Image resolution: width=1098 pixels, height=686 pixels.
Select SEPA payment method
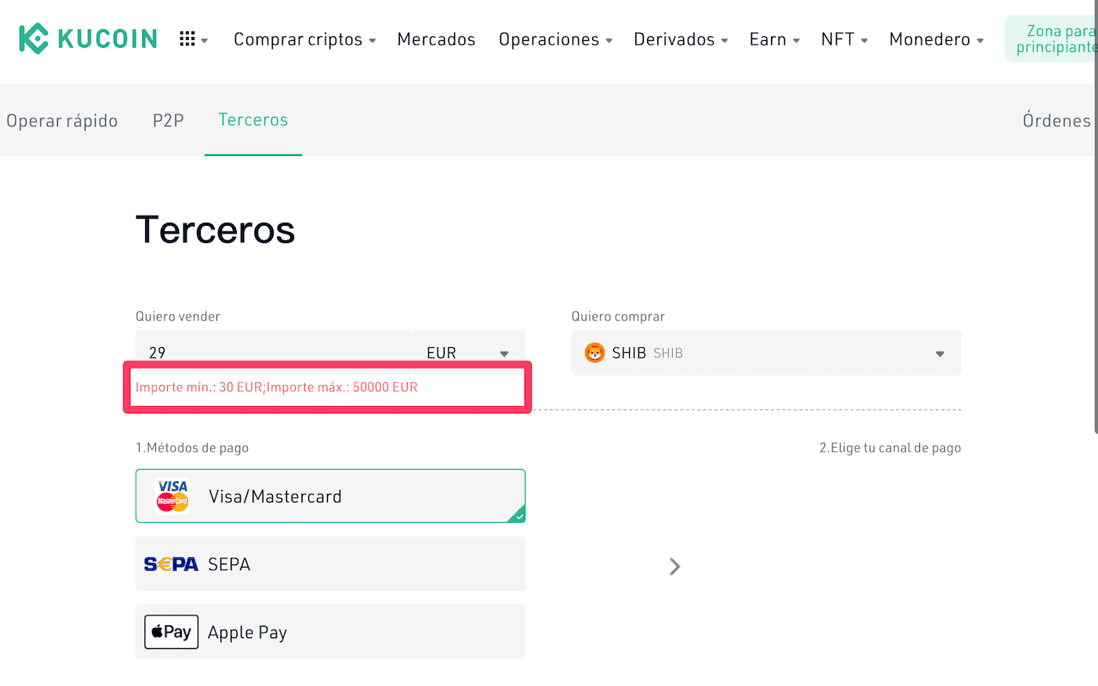[x=330, y=564]
